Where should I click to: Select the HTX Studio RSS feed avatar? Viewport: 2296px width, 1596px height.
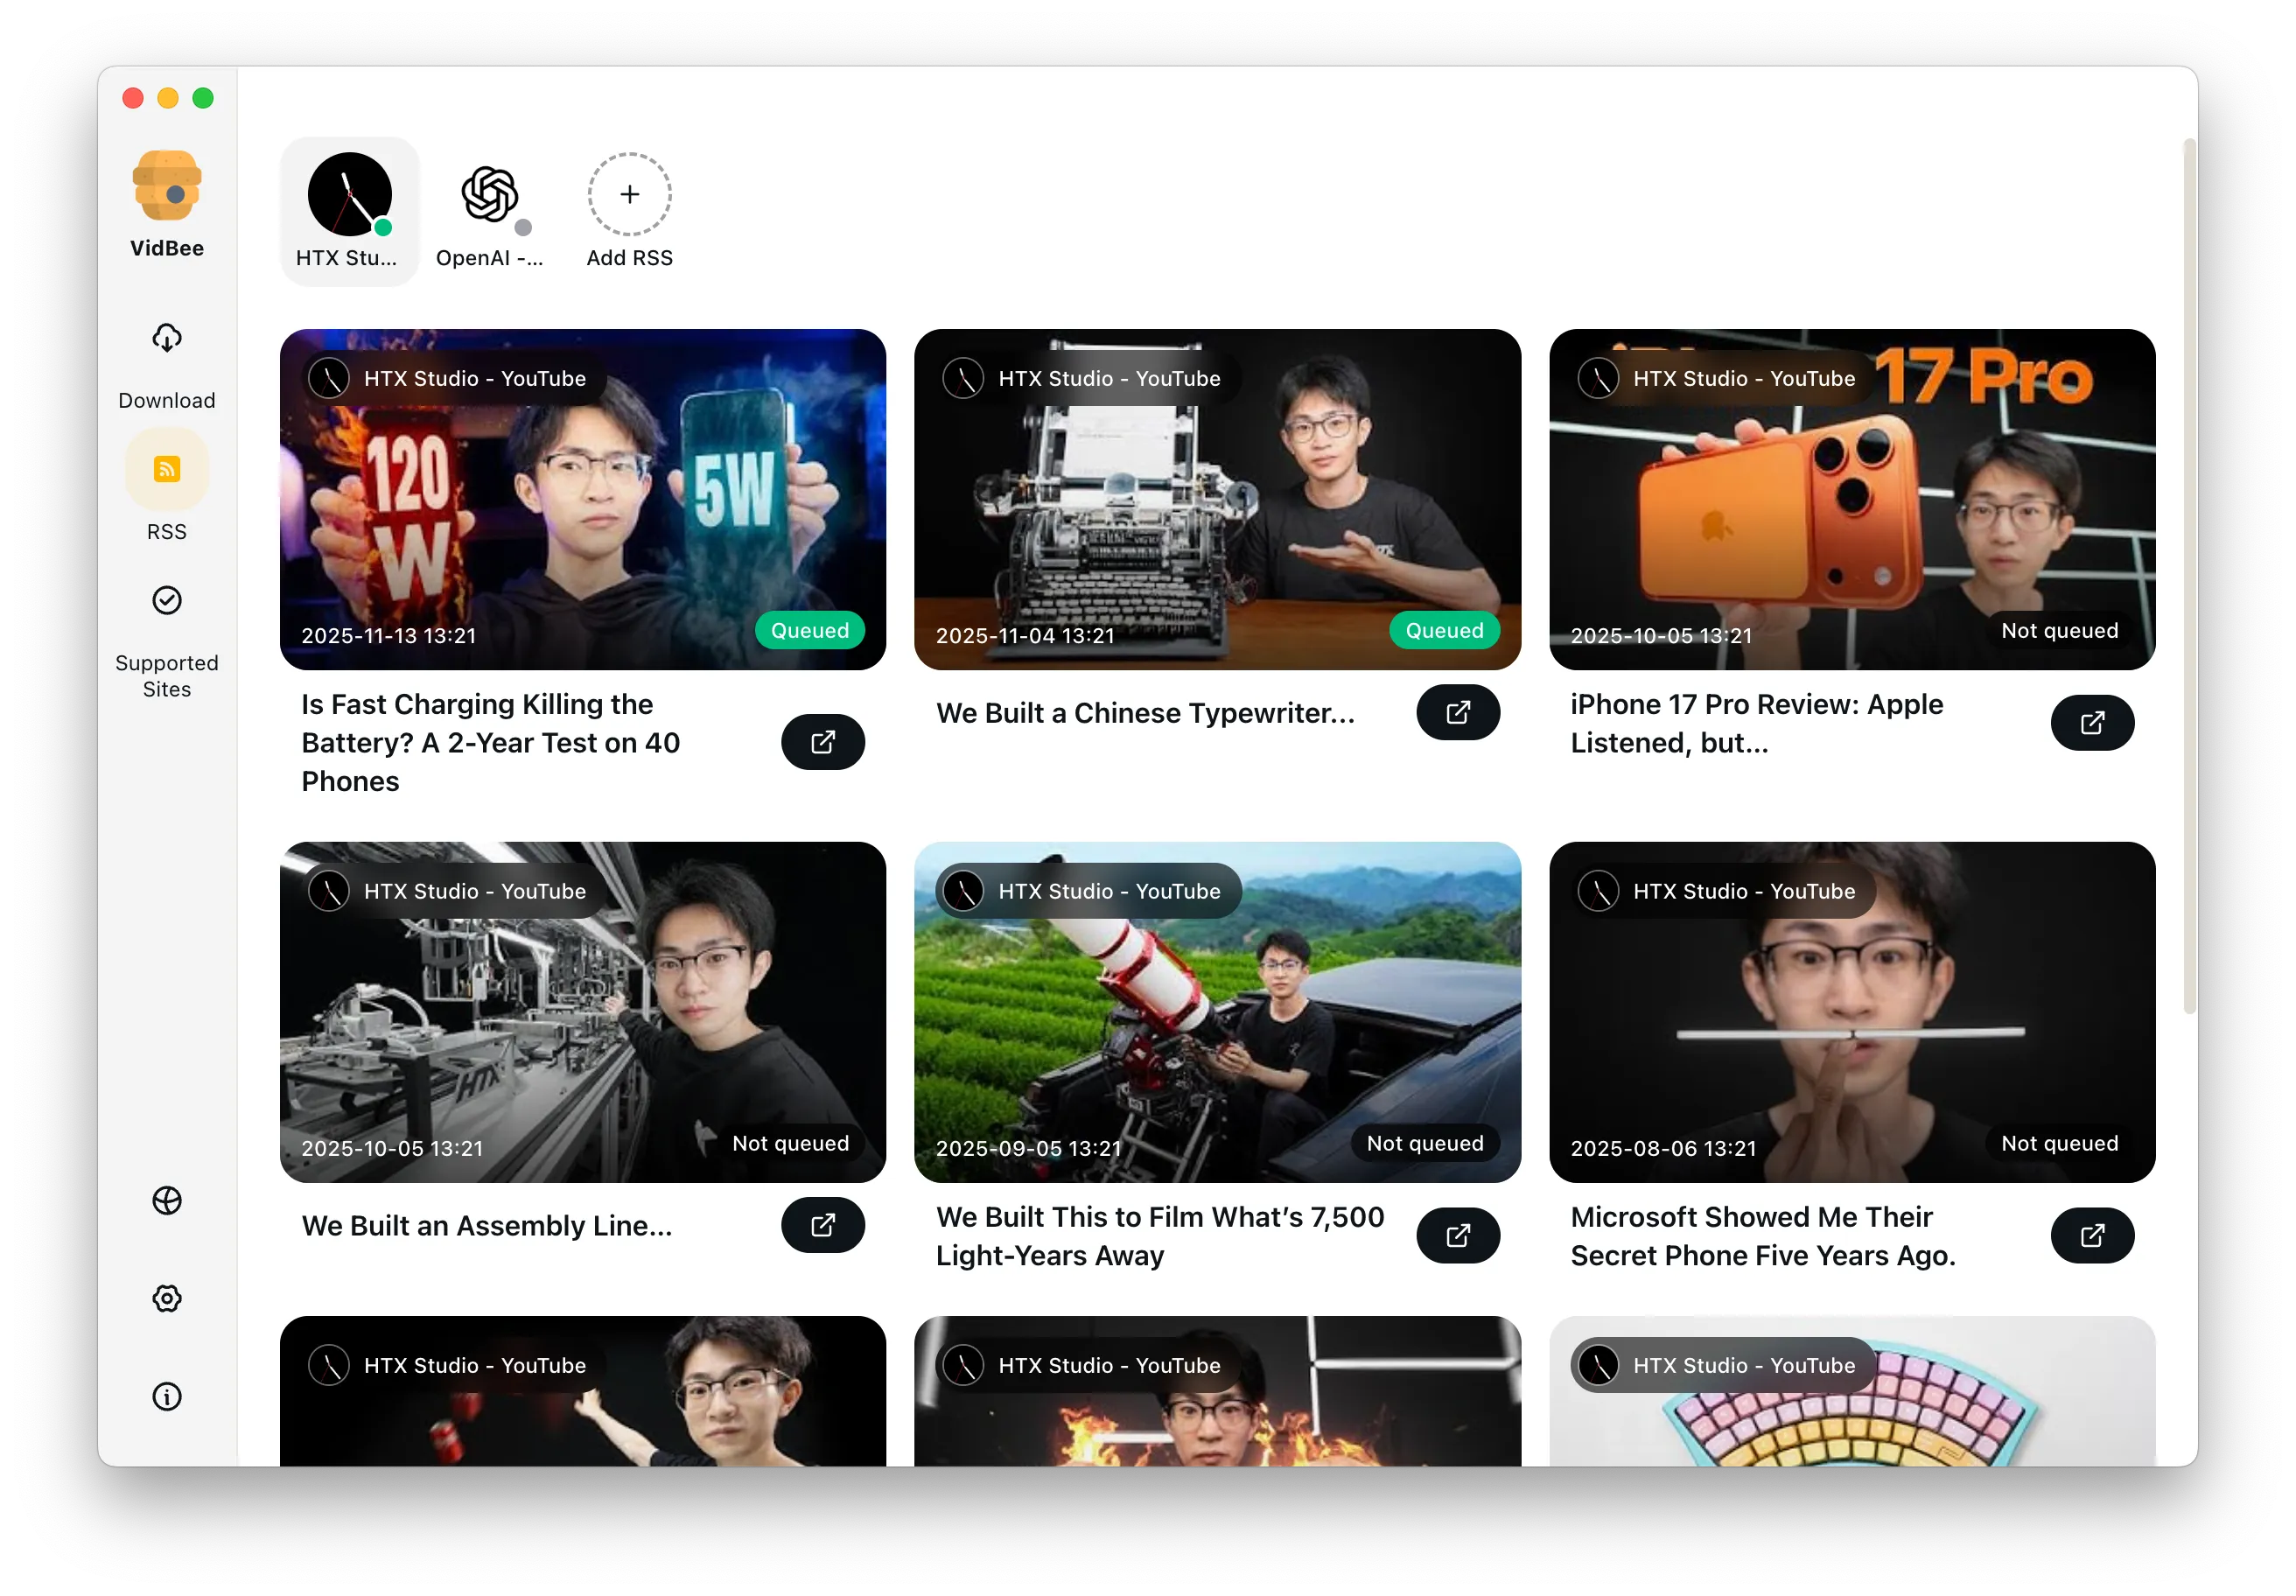click(x=349, y=196)
